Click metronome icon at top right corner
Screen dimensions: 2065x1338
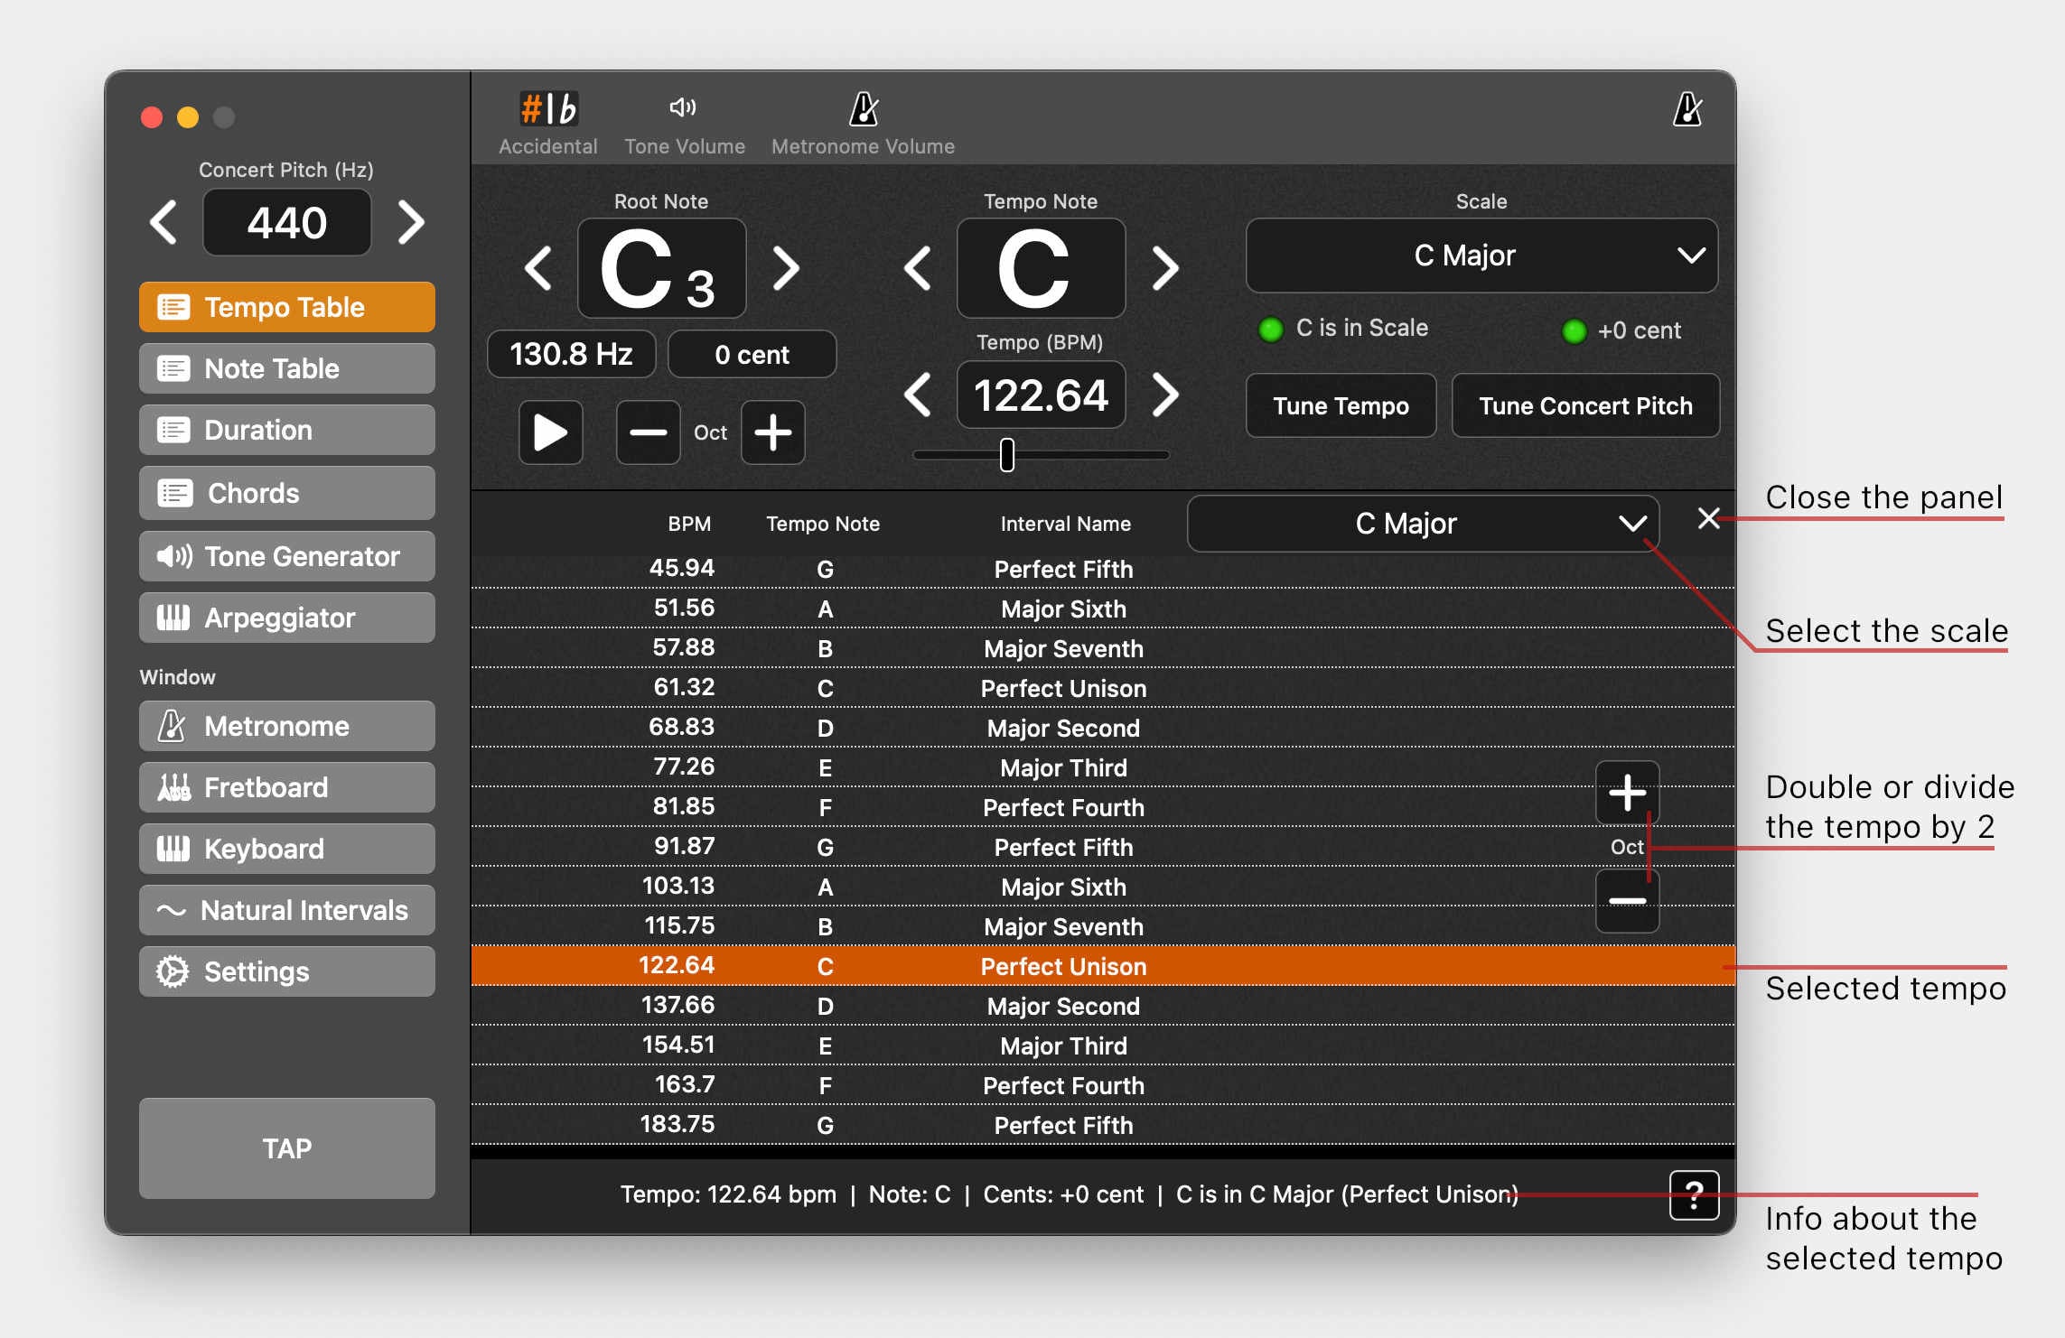(x=1687, y=110)
